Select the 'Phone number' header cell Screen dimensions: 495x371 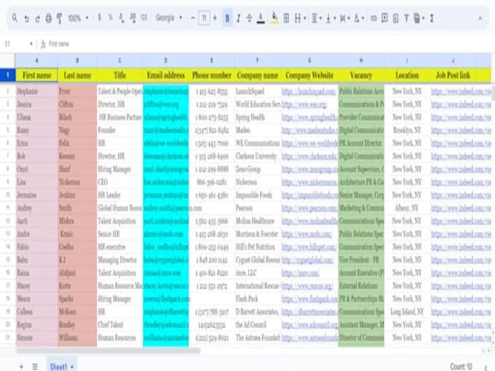(x=212, y=75)
